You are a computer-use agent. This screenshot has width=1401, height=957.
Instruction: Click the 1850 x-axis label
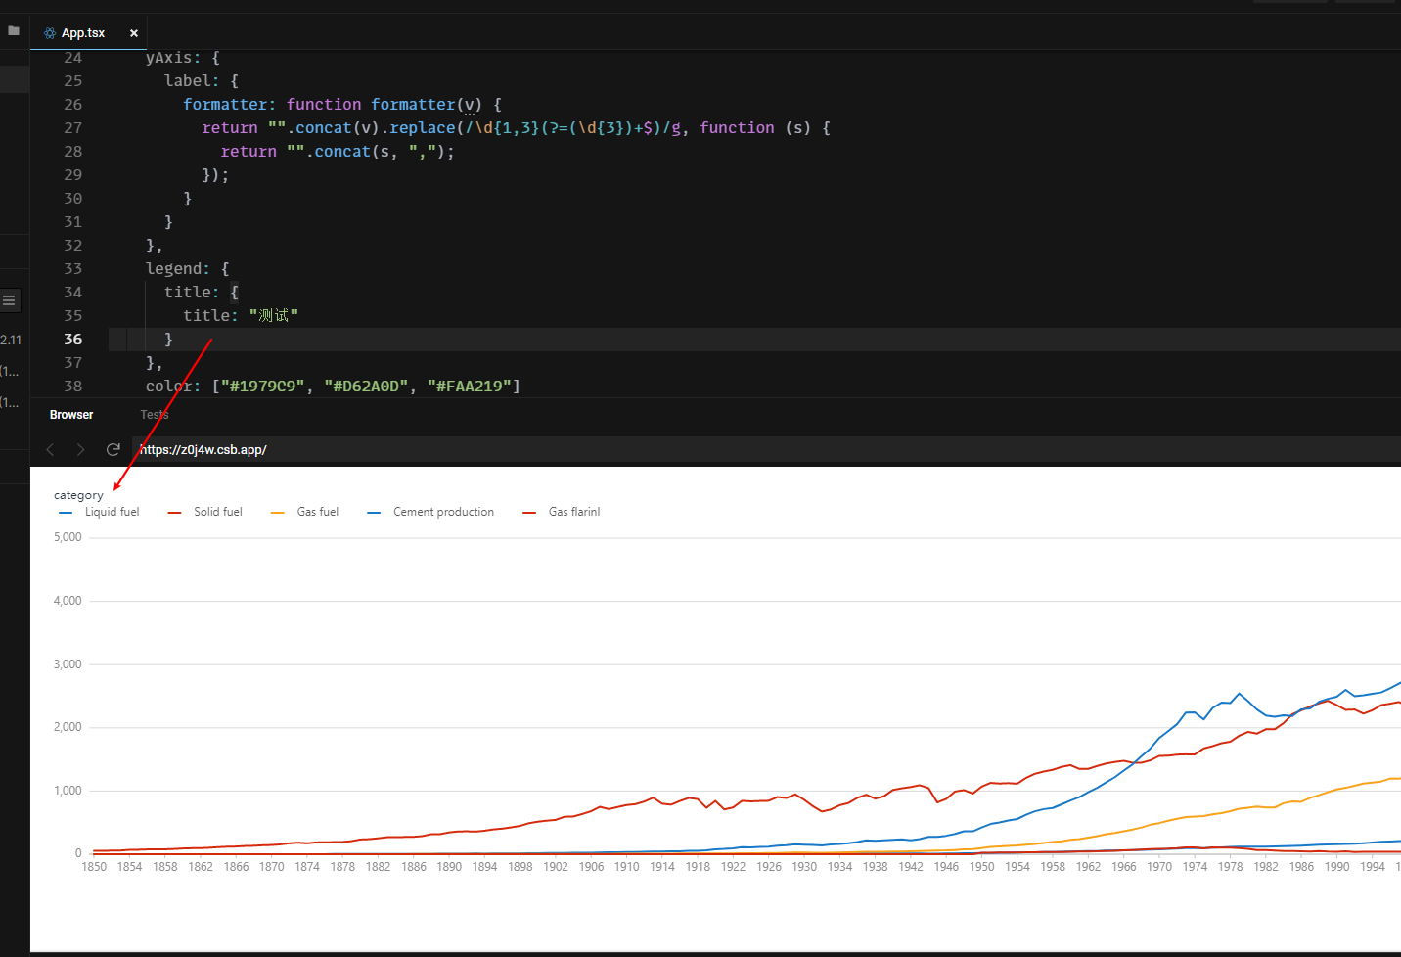[x=94, y=867]
